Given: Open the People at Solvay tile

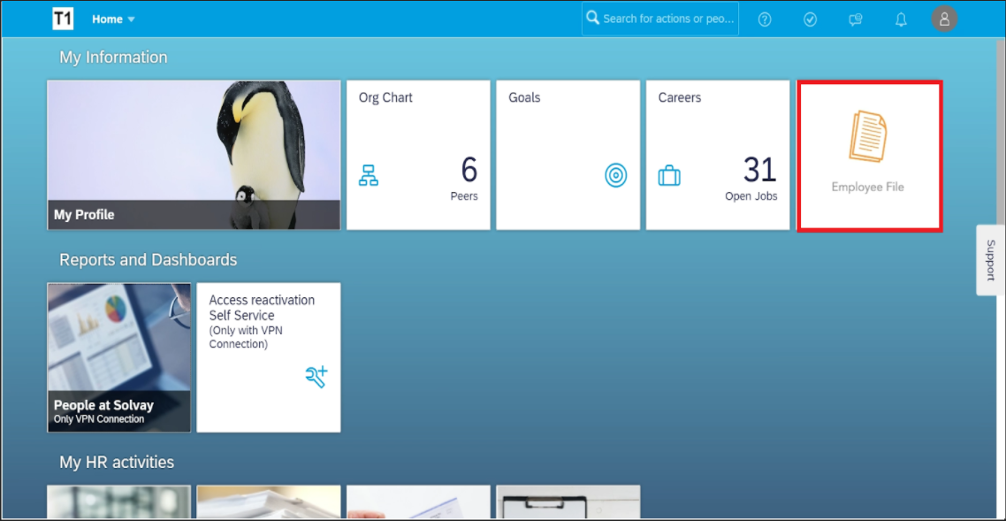Looking at the screenshot, I should [119, 357].
